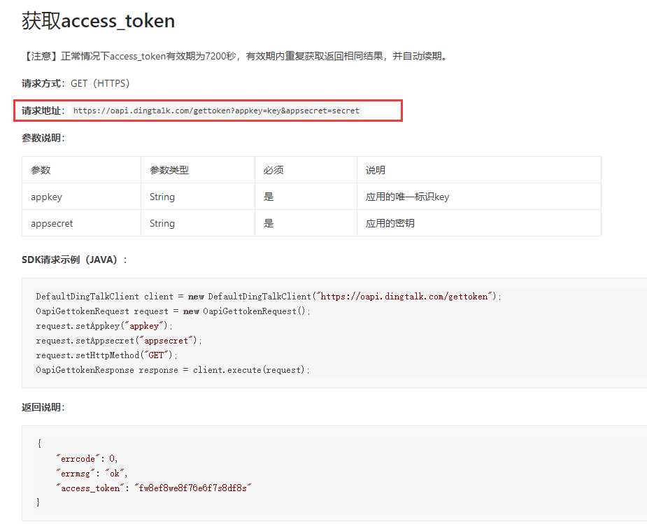Click the "errcode": 0 line in the JSON
Viewport: 647px width, 524px height.
tap(87, 458)
